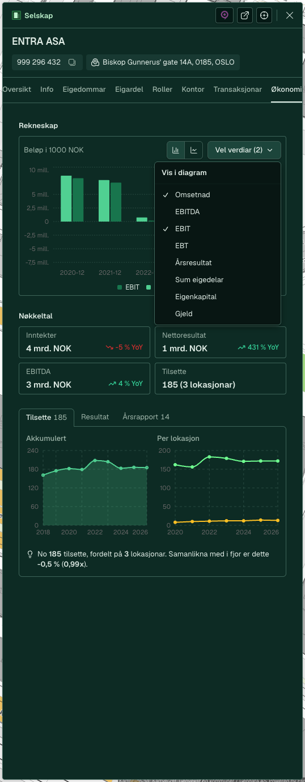Copy organization number 999 296 432

[72, 62]
